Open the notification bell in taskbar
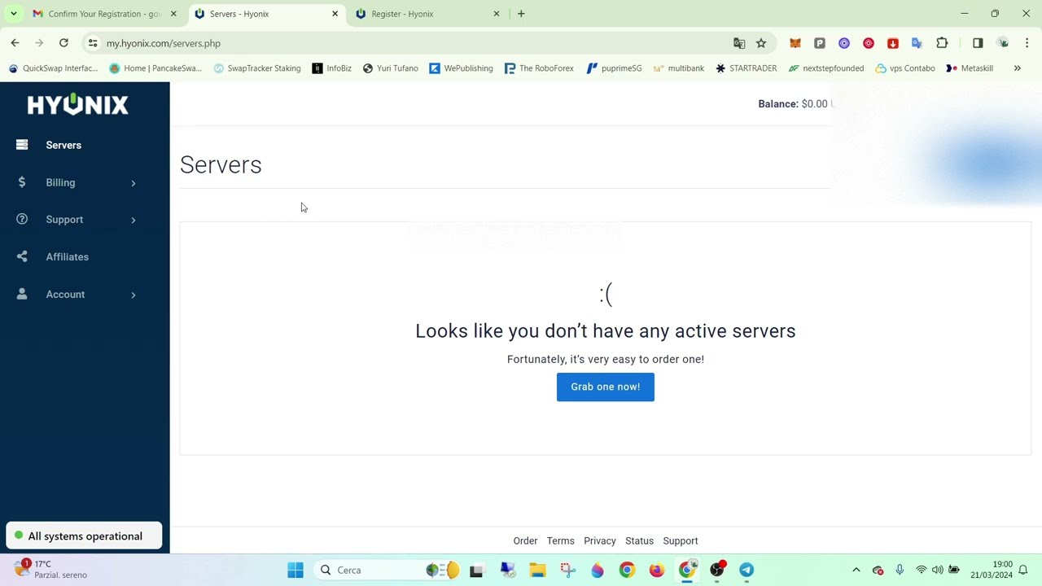Viewport: 1042px width, 586px height. click(x=1023, y=571)
